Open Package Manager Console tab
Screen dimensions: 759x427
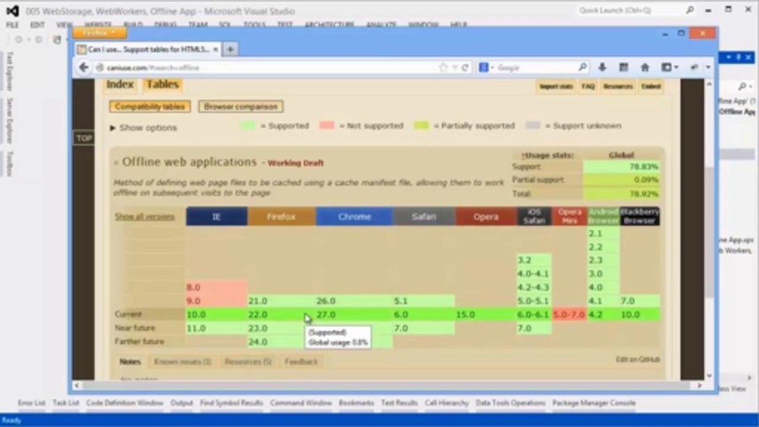(x=593, y=403)
